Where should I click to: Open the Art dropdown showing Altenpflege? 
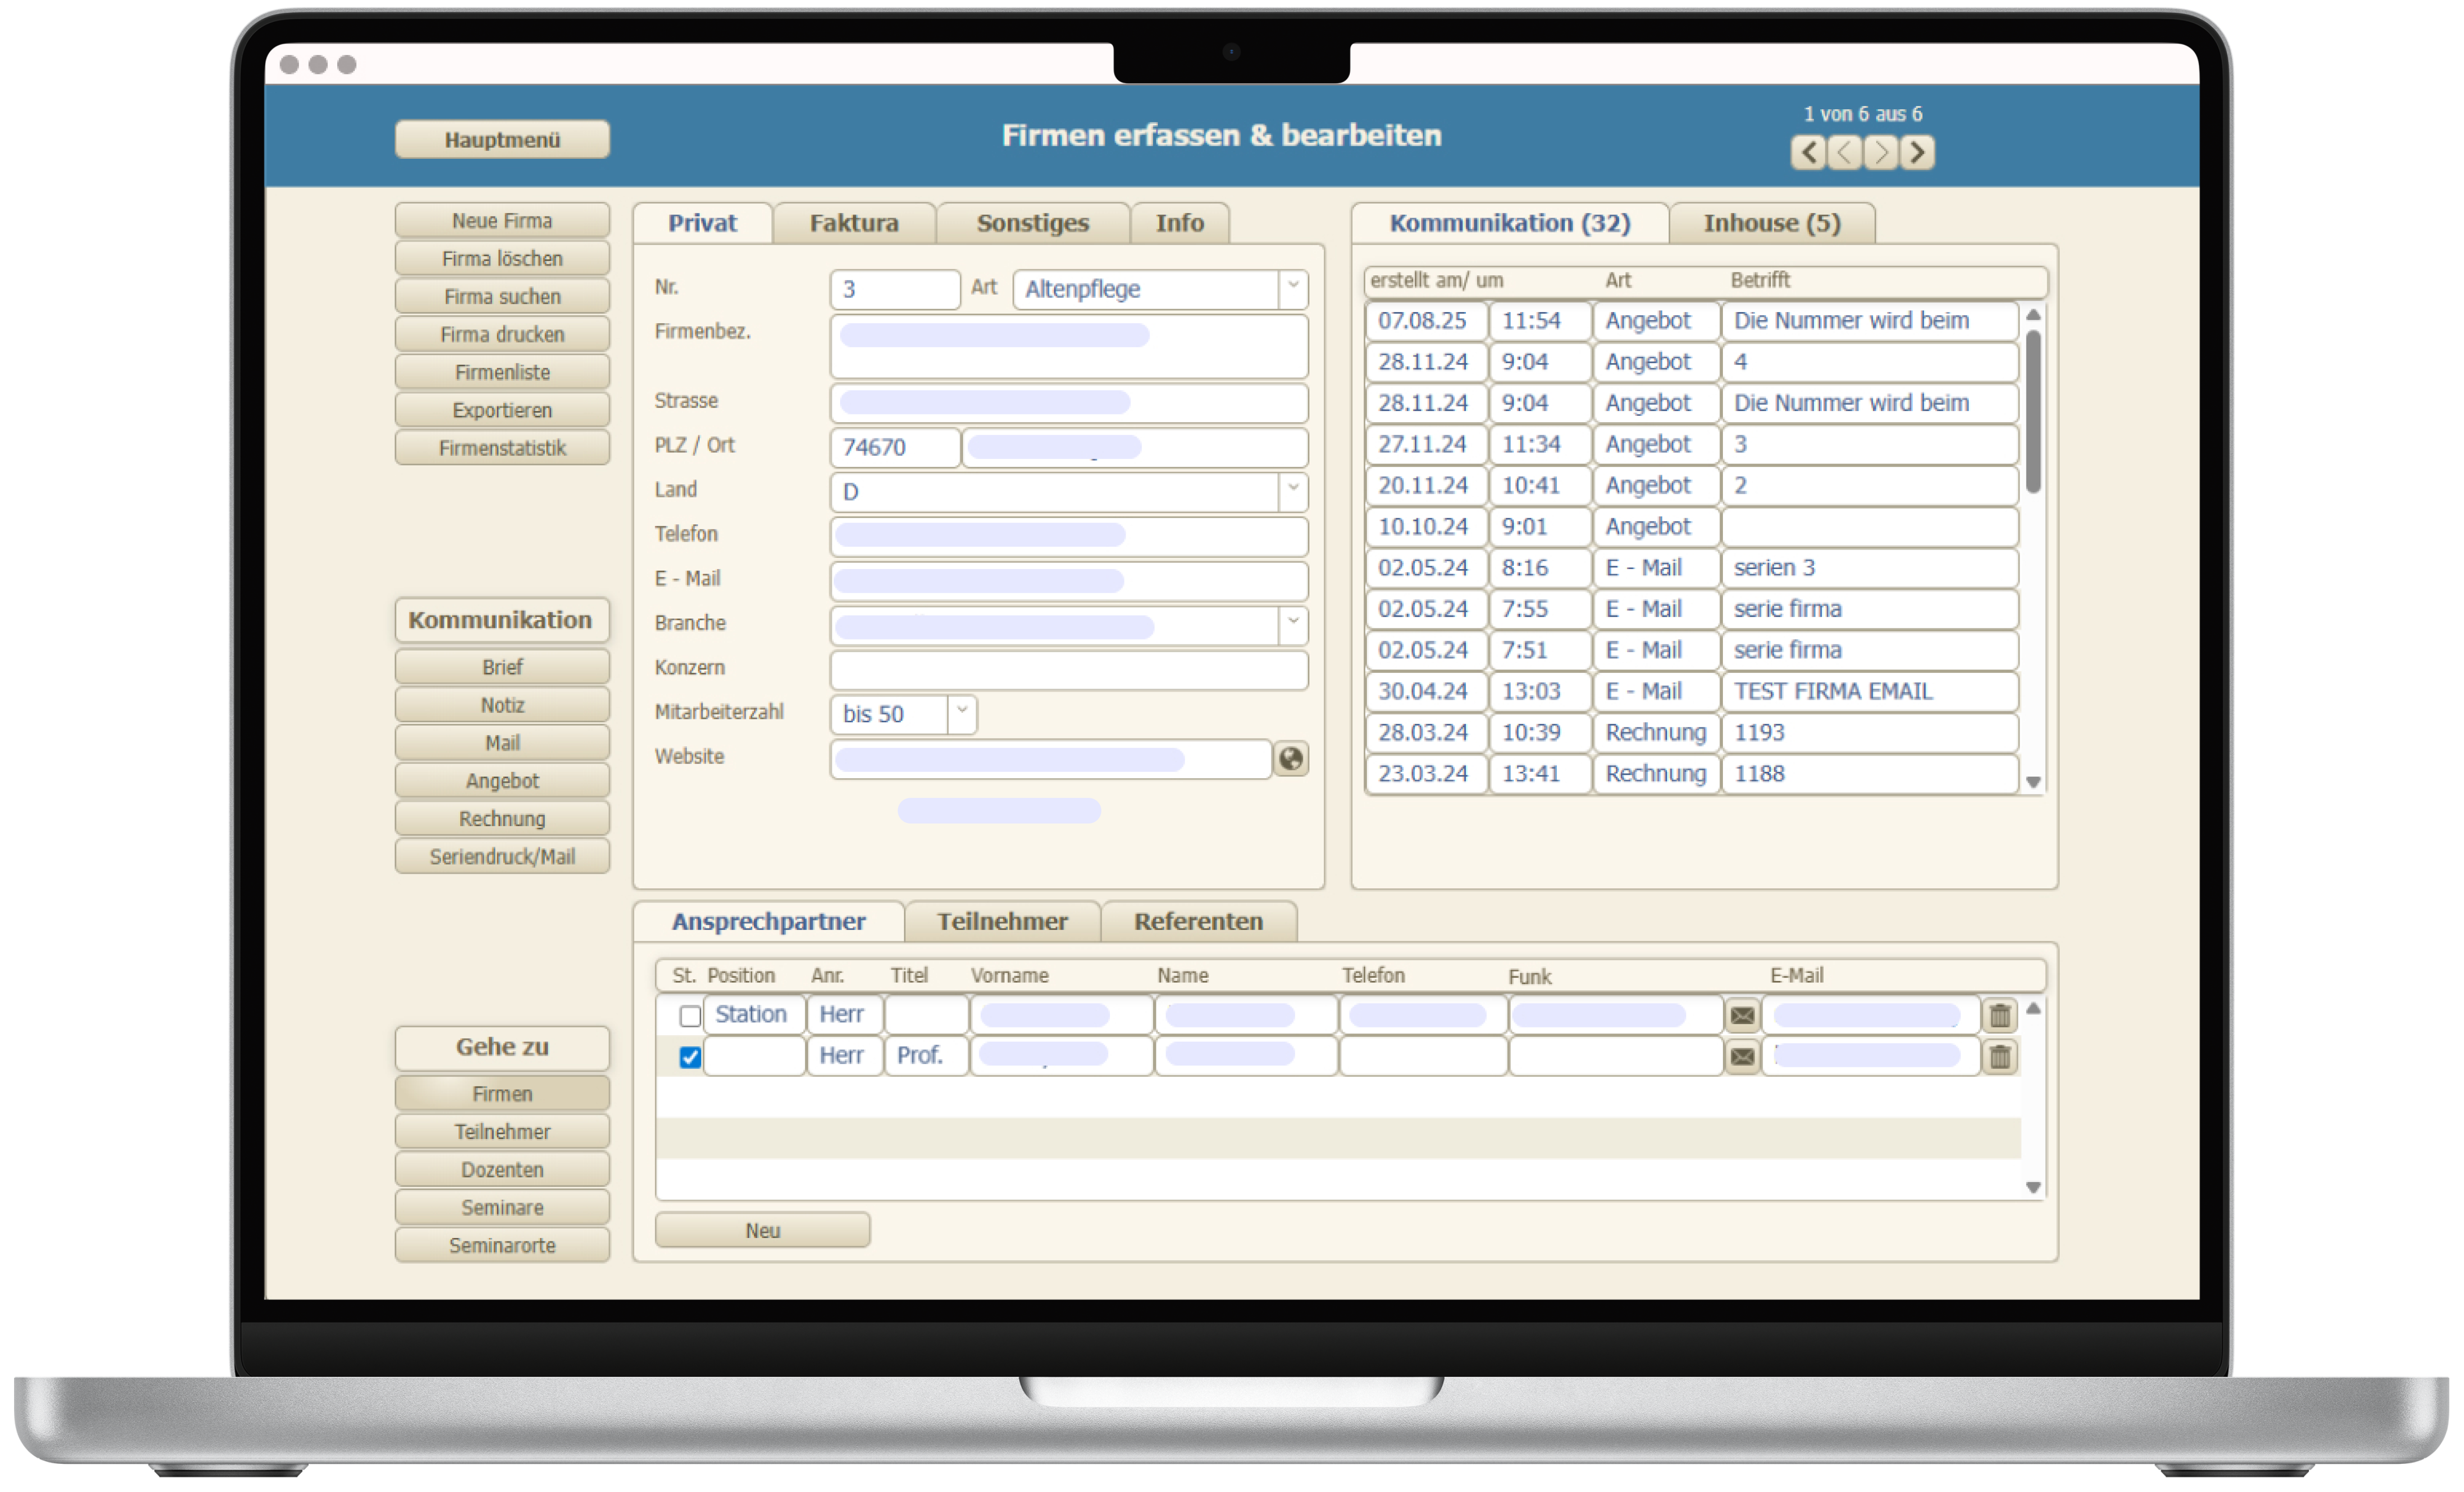[1292, 289]
